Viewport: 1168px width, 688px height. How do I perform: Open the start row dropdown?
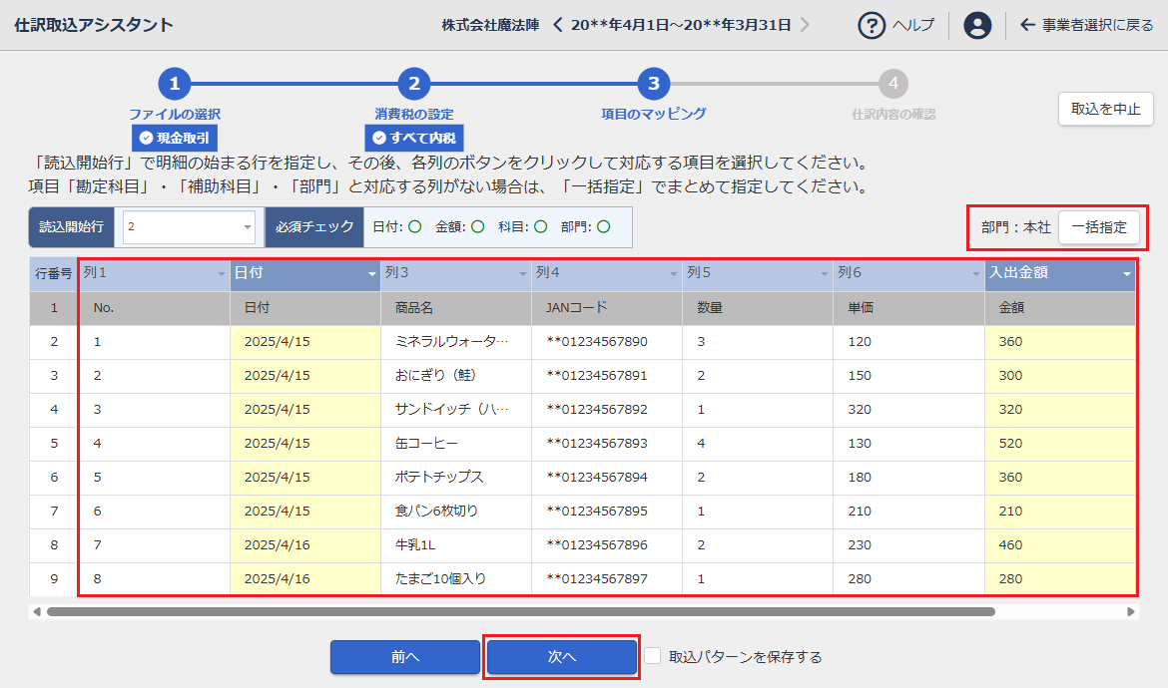click(247, 227)
